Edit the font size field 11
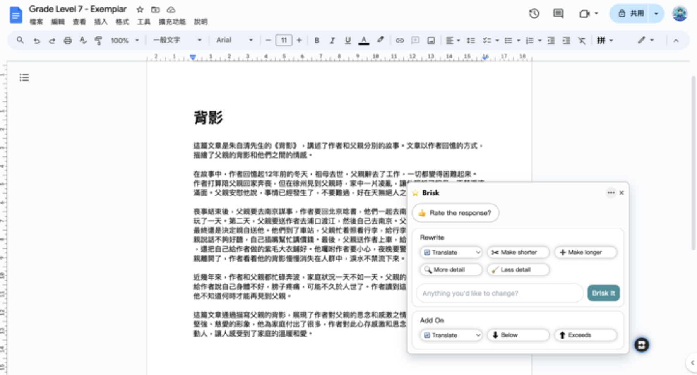This screenshot has width=697, height=375. coord(284,40)
